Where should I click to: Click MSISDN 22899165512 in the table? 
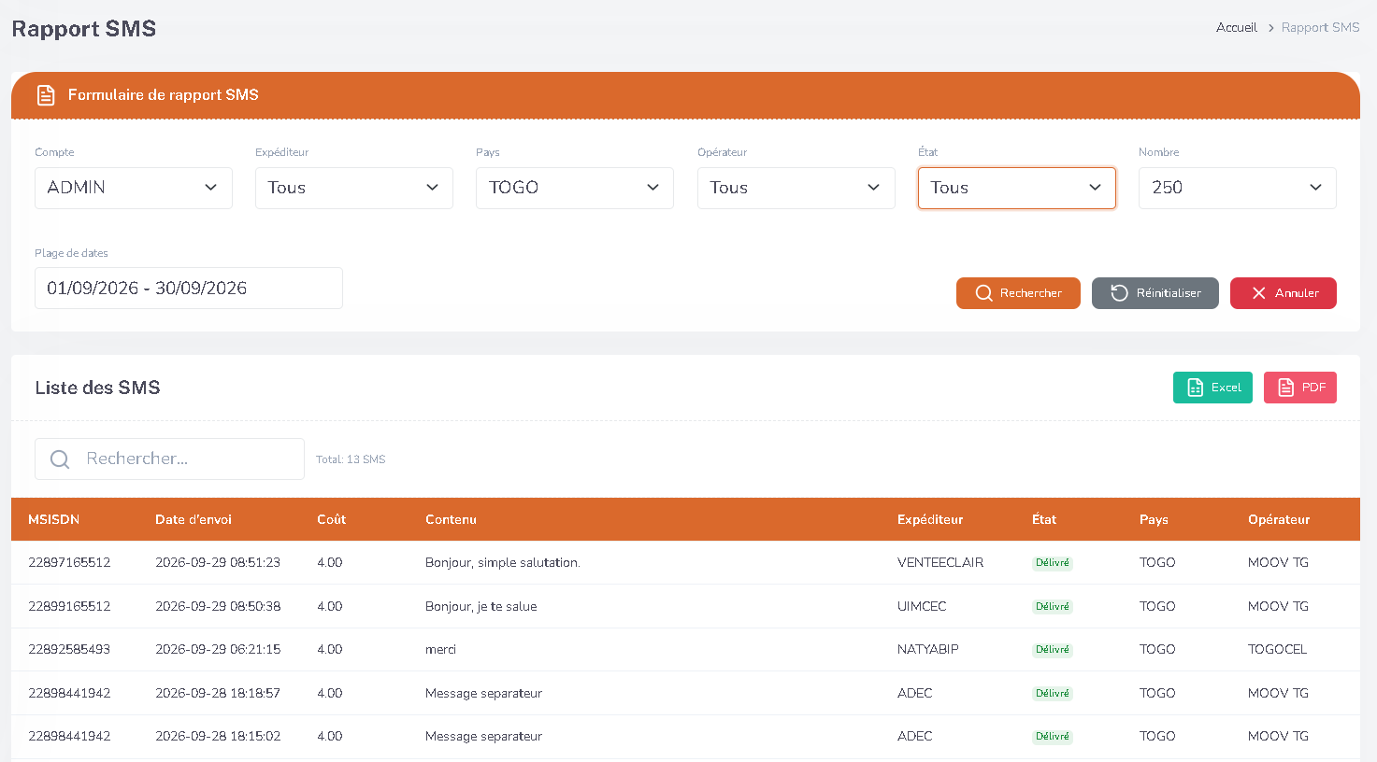tap(69, 607)
